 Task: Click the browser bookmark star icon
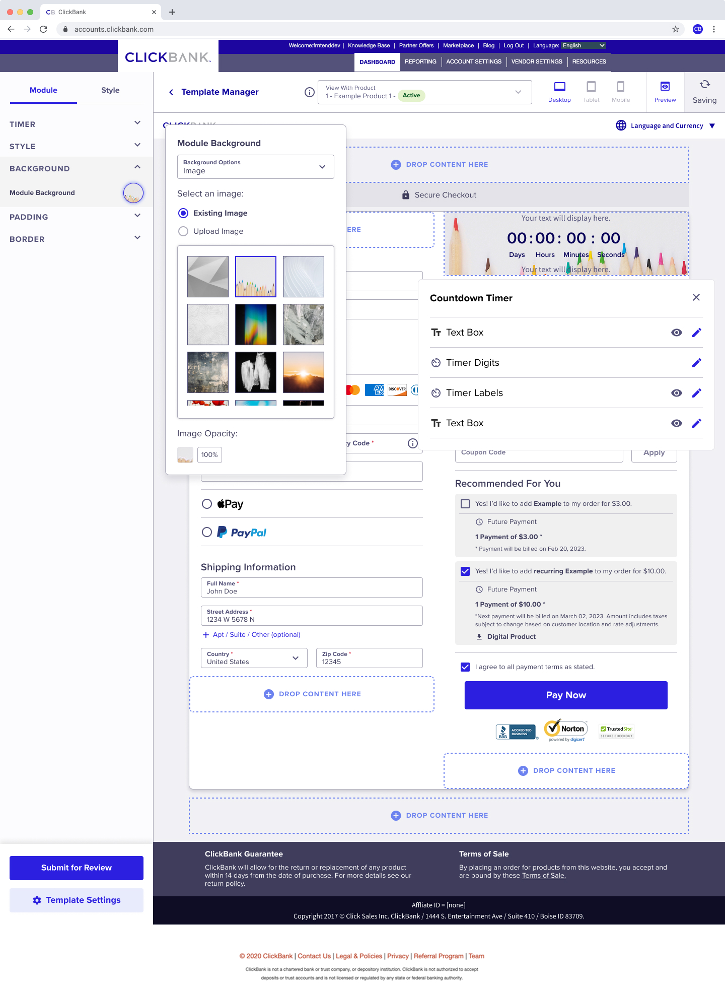676,29
